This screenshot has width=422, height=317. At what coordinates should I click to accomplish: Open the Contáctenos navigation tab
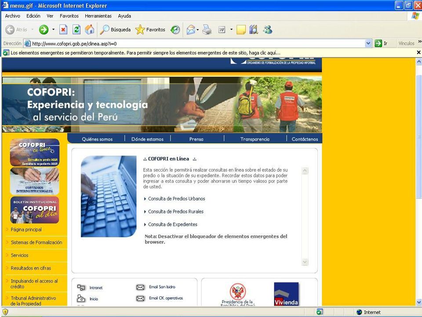coord(305,139)
